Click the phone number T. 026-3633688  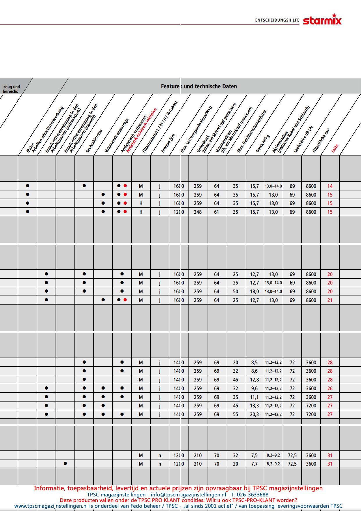(x=250, y=495)
